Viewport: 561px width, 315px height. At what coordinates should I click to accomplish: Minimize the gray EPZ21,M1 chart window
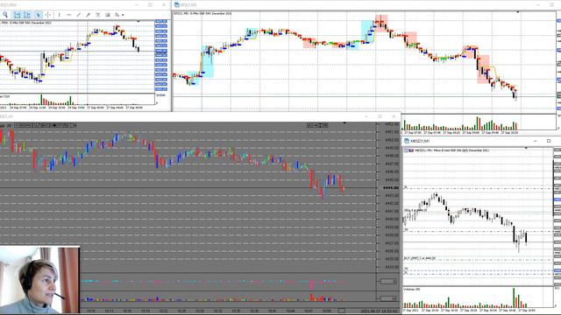[366, 116]
